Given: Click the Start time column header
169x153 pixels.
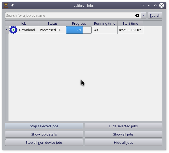Looking at the screenshot, I should pyautogui.click(x=130, y=23).
